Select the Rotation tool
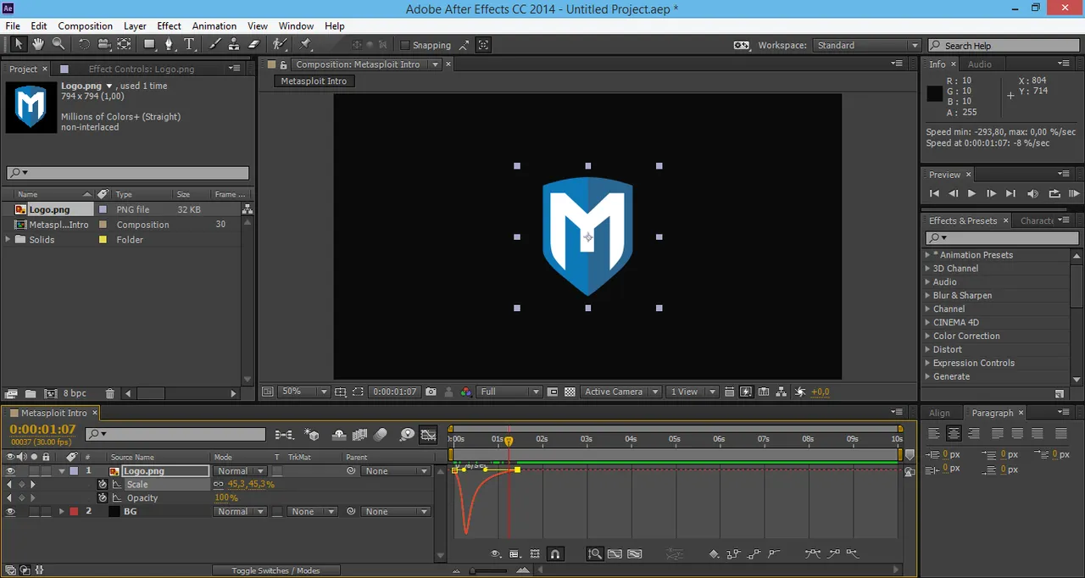 click(x=84, y=44)
